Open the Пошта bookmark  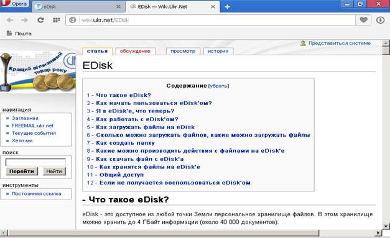(19, 34)
